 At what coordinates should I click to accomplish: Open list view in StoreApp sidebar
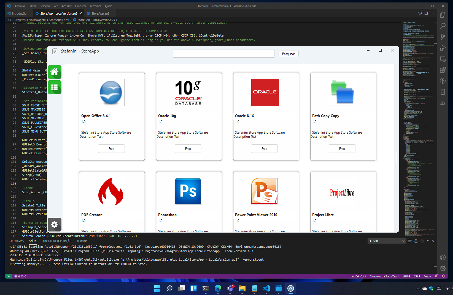click(55, 87)
